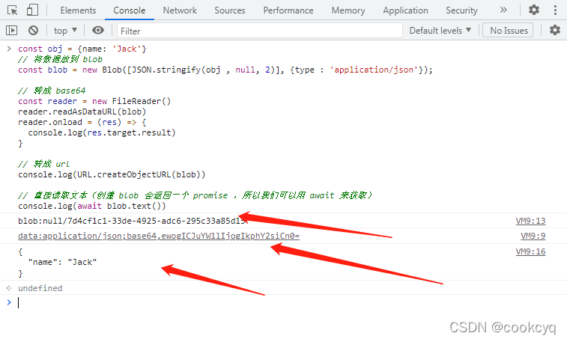Create a live expression with eye icon
Viewport: 567px width, 342px height.
point(97,31)
